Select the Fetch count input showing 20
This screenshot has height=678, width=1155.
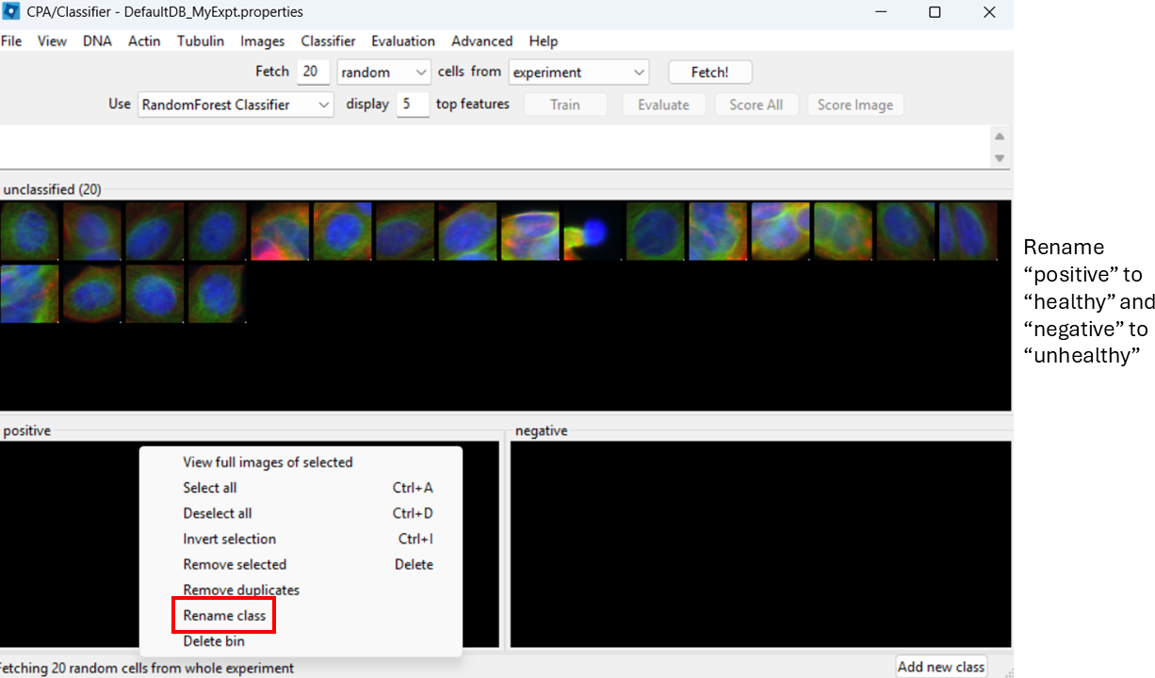pyautogui.click(x=313, y=72)
